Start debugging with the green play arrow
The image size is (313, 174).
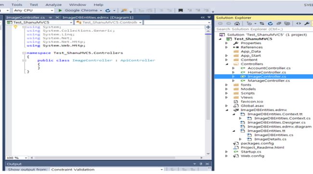point(60,11)
